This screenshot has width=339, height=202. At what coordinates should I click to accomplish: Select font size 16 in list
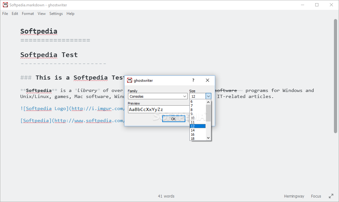click(x=198, y=134)
